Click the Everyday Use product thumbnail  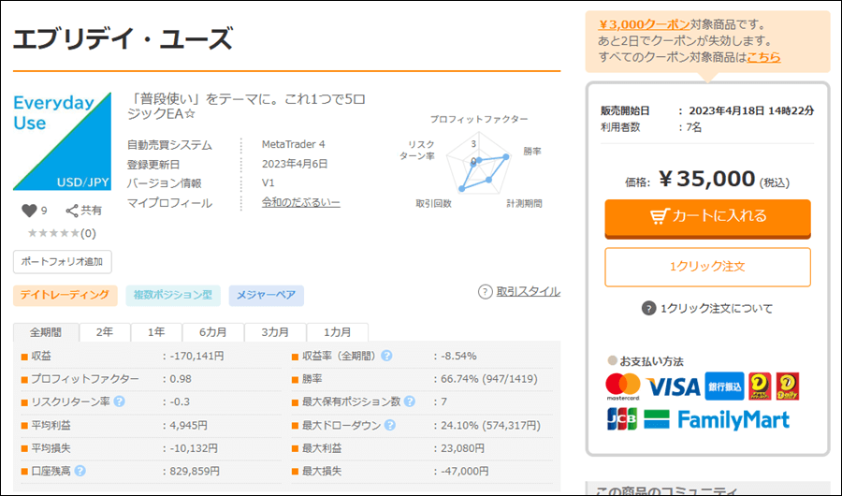coord(62,141)
